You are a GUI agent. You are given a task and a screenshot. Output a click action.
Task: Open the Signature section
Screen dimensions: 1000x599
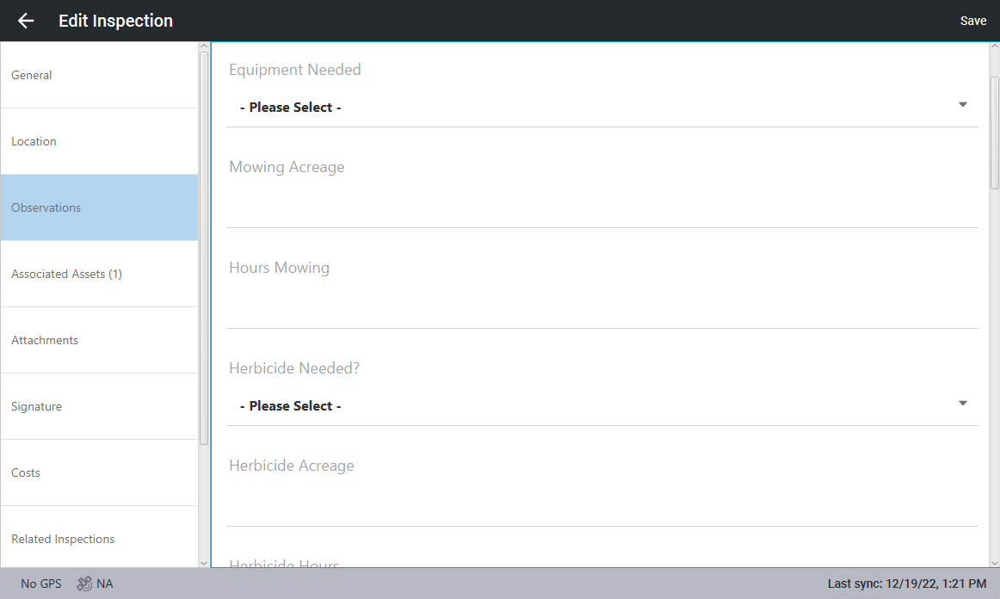[x=99, y=406]
